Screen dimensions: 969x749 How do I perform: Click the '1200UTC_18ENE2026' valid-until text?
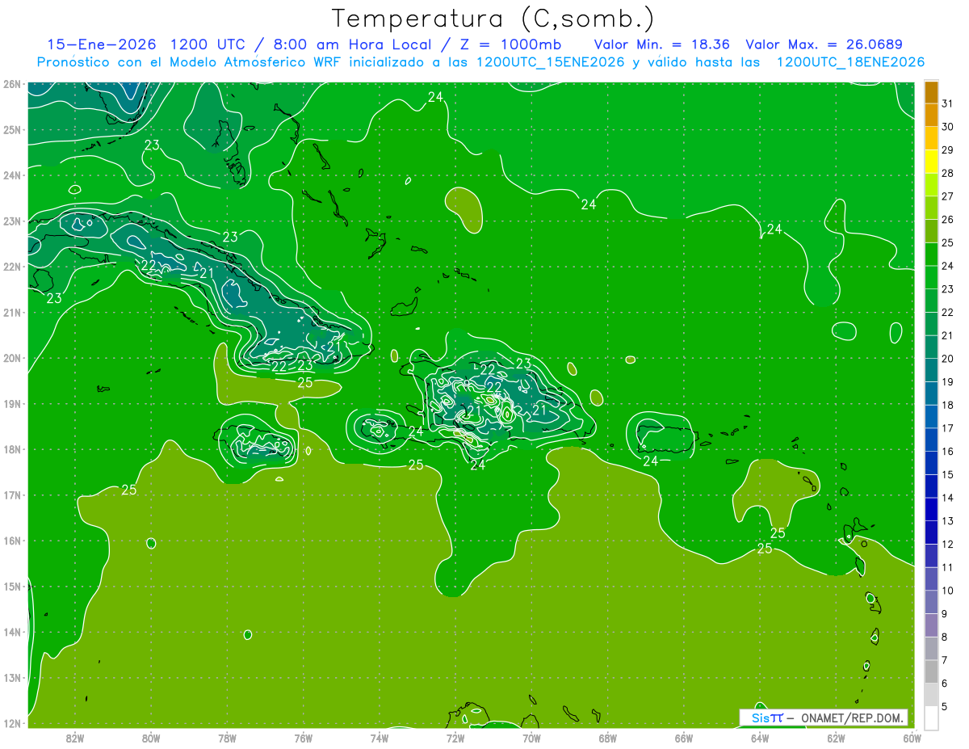pyautogui.click(x=849, y=62)
